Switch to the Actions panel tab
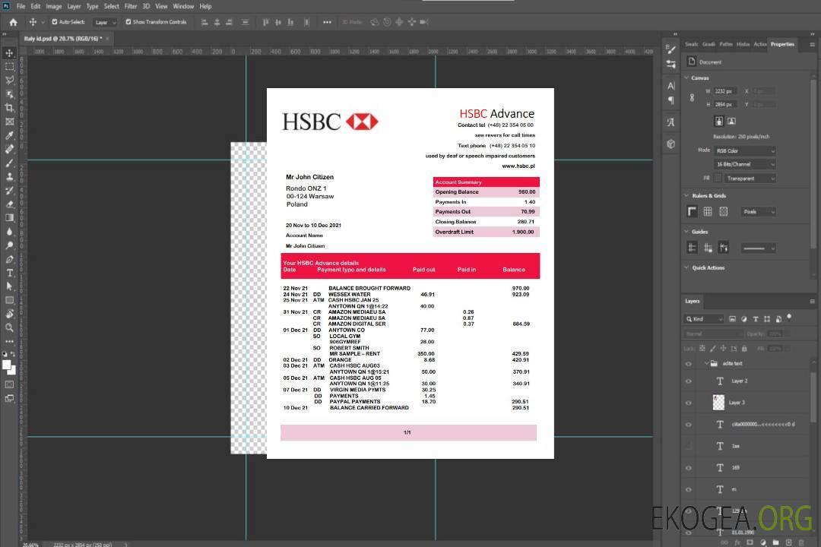 click(759, 45)
